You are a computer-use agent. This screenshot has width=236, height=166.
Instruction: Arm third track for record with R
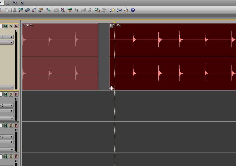pyautogui.click(x=16, y=126)
